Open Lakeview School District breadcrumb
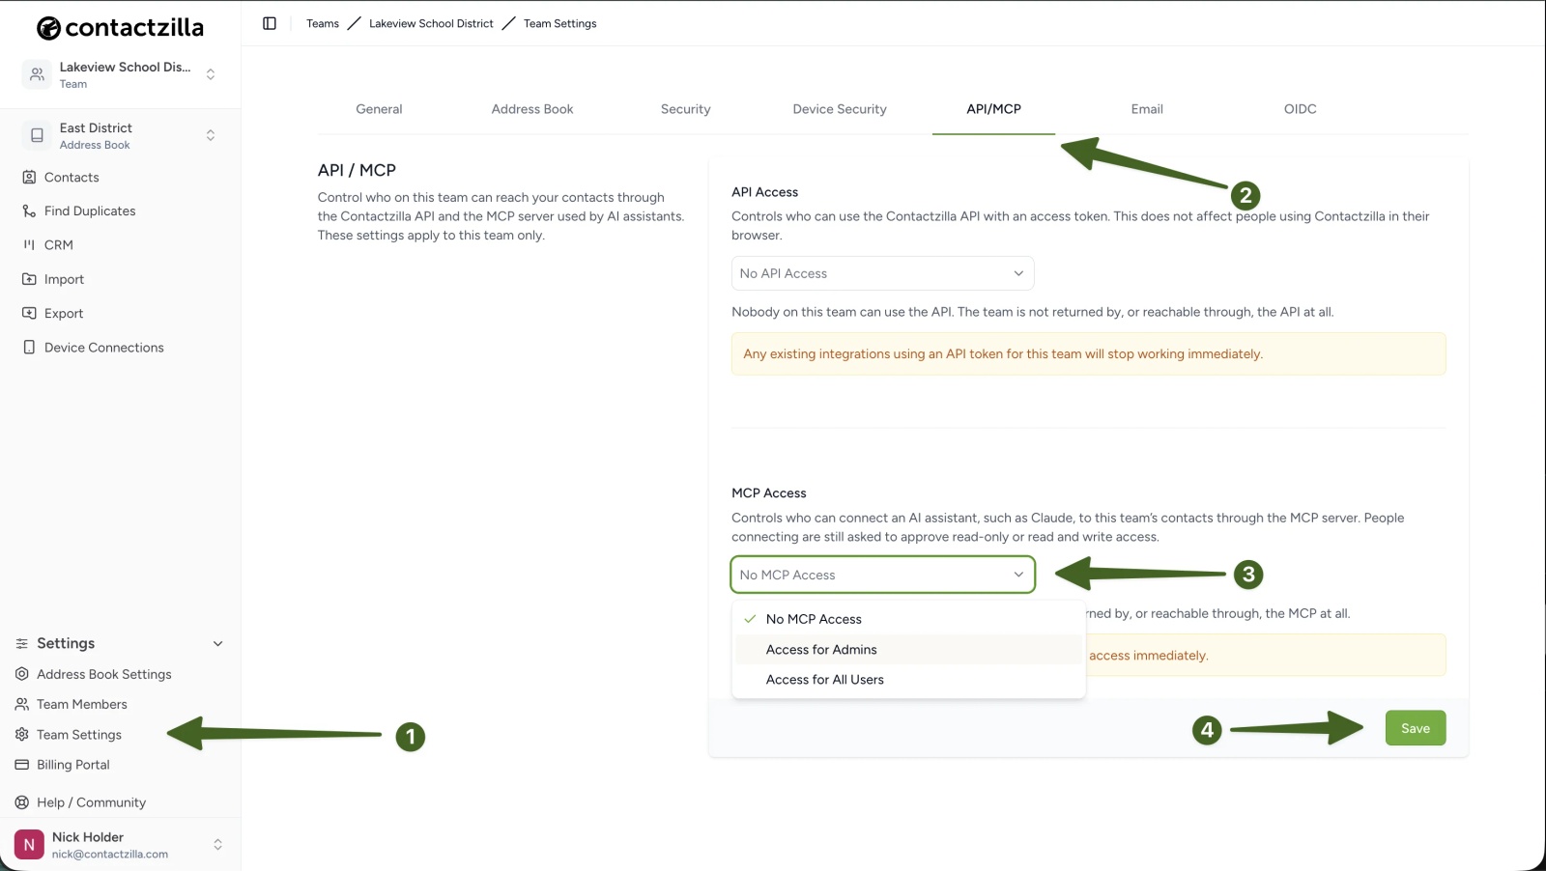This screenshot has height=871, width=1546. 431,23
